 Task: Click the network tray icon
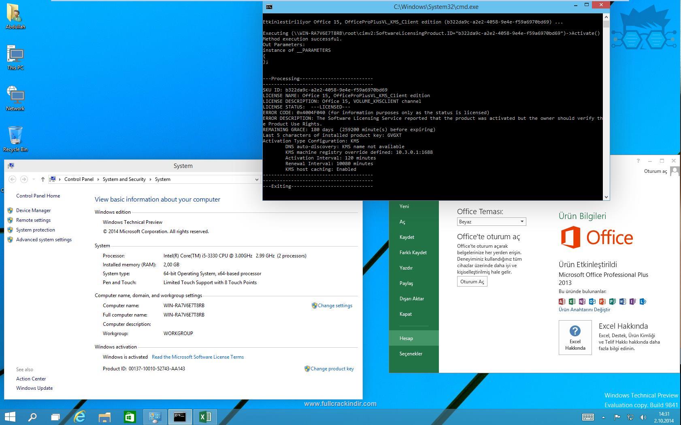click(630, 417)
